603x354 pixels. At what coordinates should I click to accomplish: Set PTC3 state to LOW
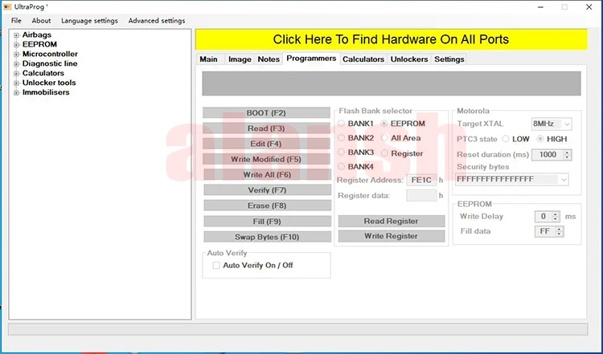tap(506, 139)
